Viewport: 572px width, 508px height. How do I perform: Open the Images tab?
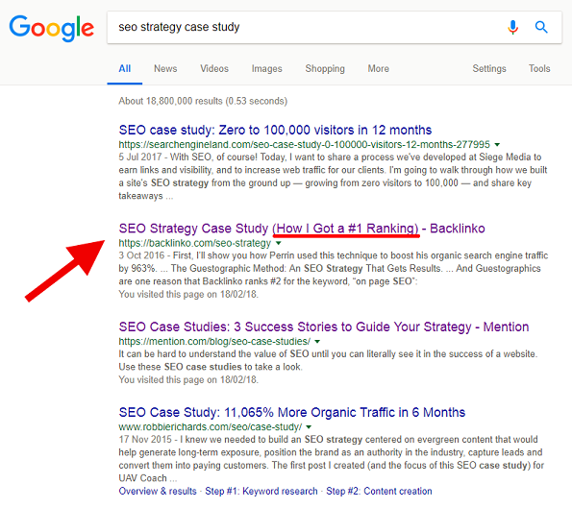(x=266, y=68)
